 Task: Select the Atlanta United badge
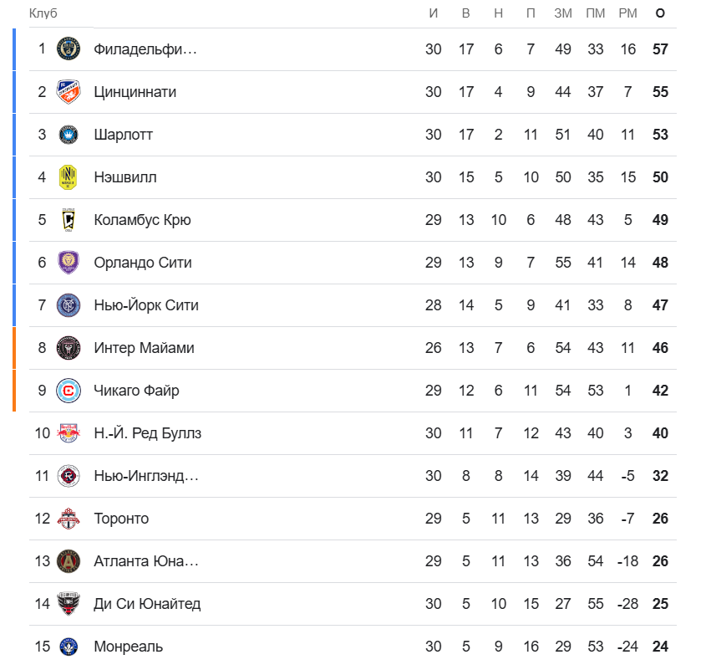69,561
